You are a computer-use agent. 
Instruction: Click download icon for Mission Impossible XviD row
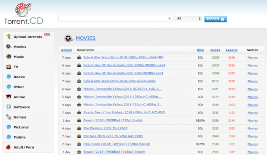point(79,89)
